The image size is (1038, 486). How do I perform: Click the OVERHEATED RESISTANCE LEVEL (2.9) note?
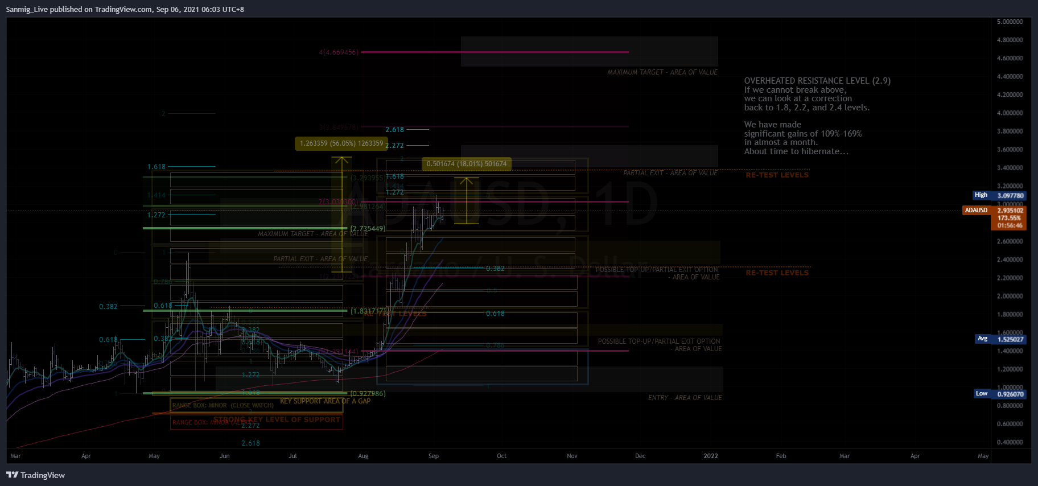tap(817, 81)
